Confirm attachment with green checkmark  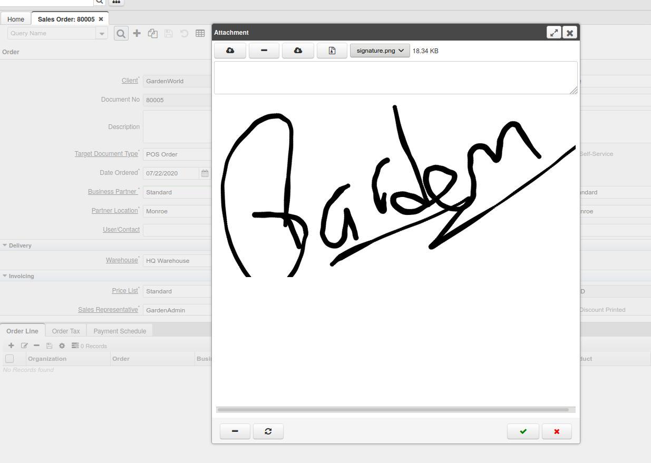point(523,431)
